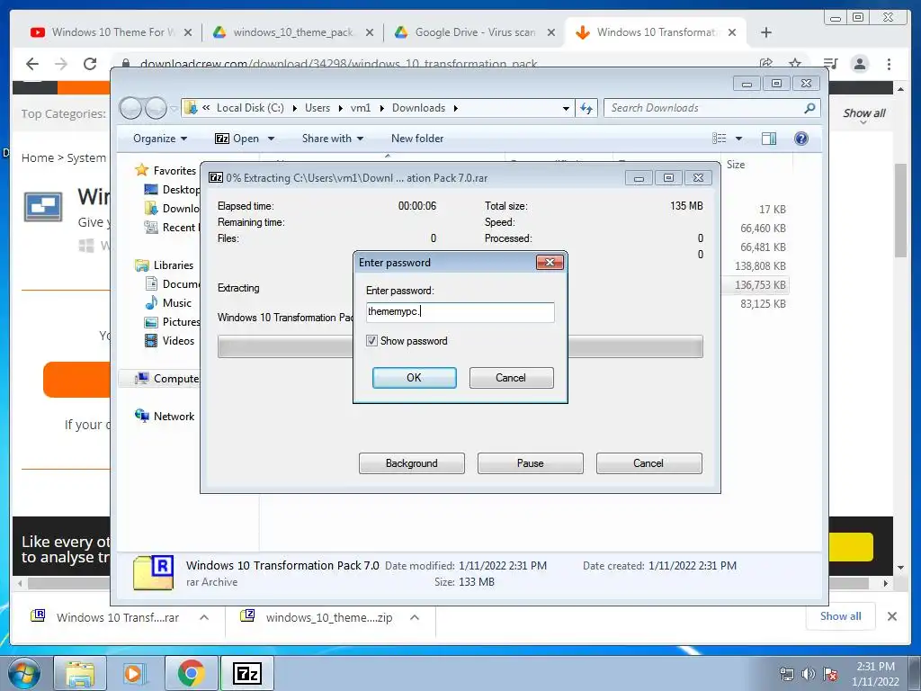Click the password input field
Viewport: 921px width, 691px height.
[x=460, y=312]
